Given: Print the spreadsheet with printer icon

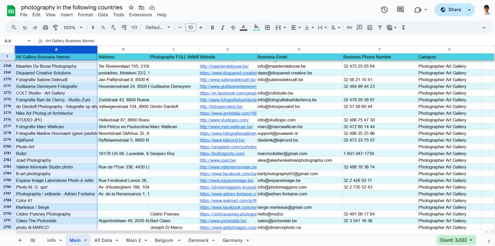Looking at the screenshot, I should click(45, 28).
